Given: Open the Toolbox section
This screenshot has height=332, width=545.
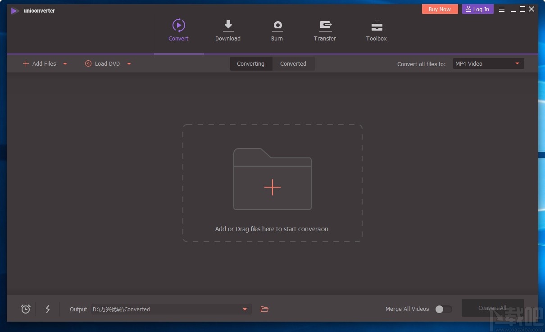Looking at the screenshot, I should [x=377, y=30].
